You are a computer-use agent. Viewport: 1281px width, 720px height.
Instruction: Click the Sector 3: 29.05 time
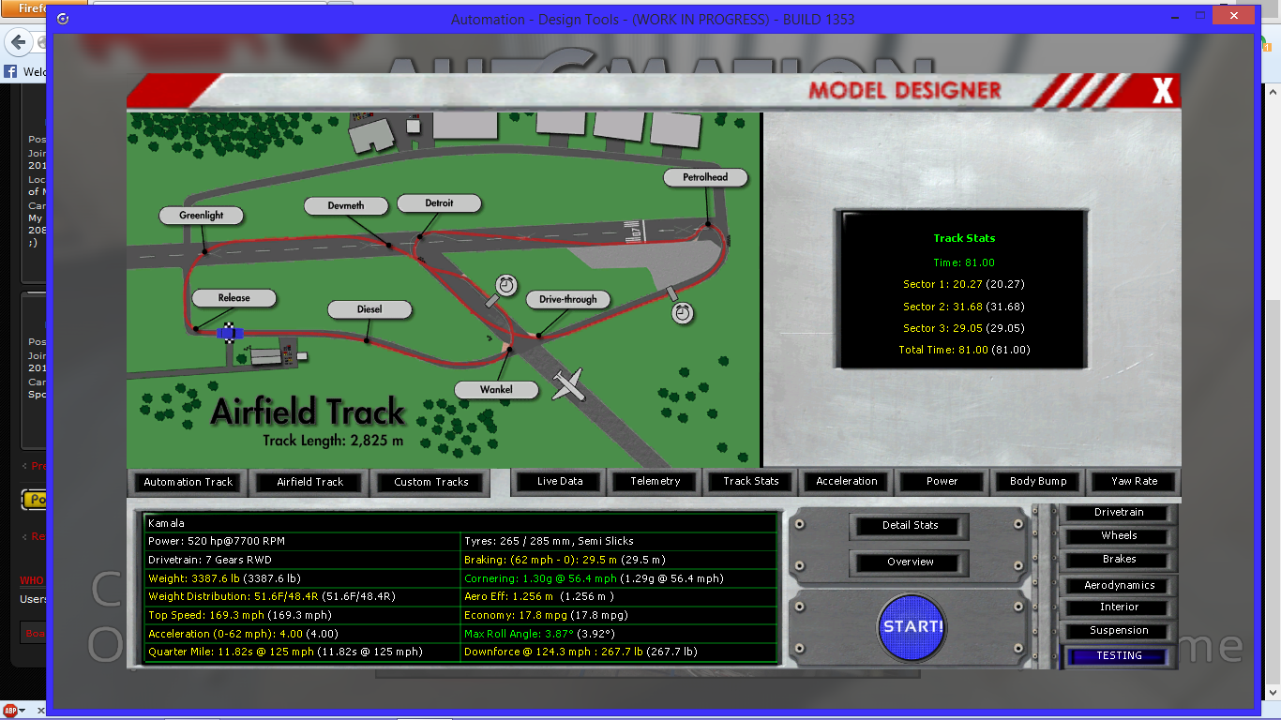(x=964, y=328)
